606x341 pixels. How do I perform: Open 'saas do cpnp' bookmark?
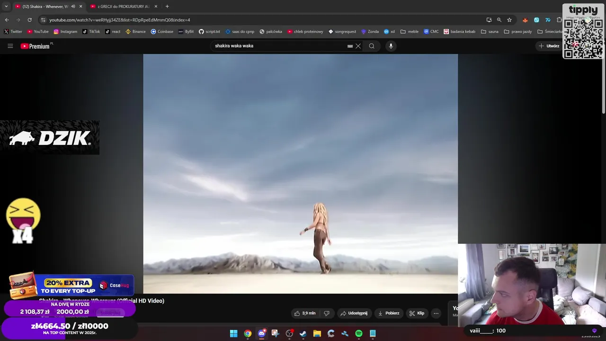pos(240,32)
